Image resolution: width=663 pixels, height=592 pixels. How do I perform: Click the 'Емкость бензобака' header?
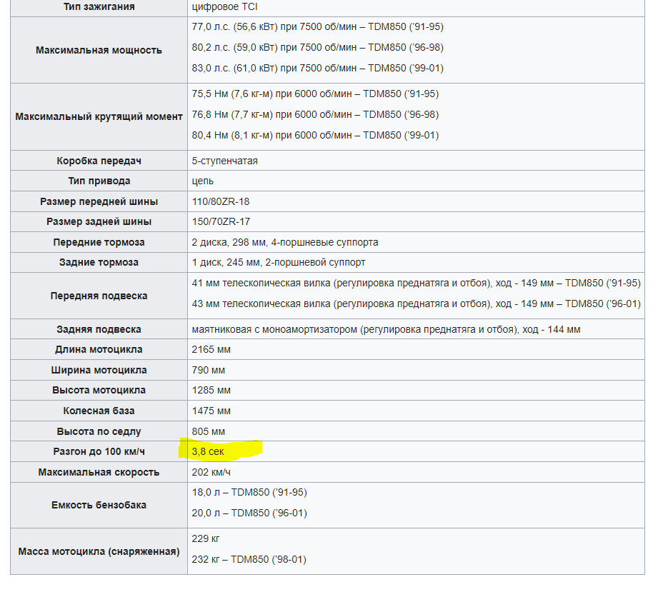click(99, 506)
